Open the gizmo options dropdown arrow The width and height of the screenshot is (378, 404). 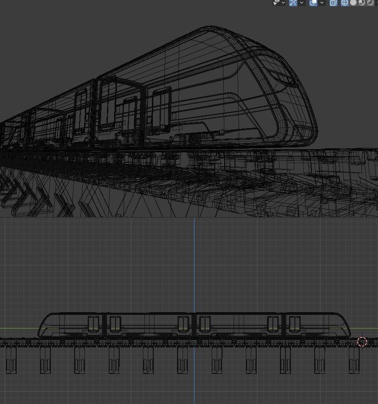(302, 3)
